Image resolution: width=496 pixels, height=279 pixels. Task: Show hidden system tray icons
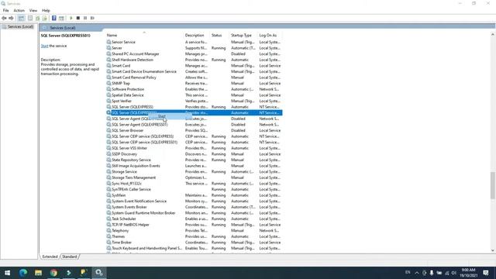417,273
